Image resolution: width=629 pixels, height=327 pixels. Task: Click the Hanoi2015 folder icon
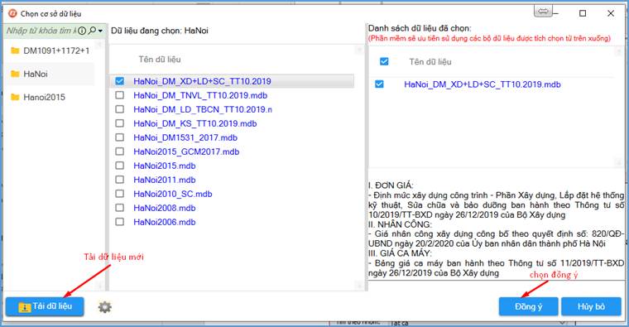[x=15, y=97]
